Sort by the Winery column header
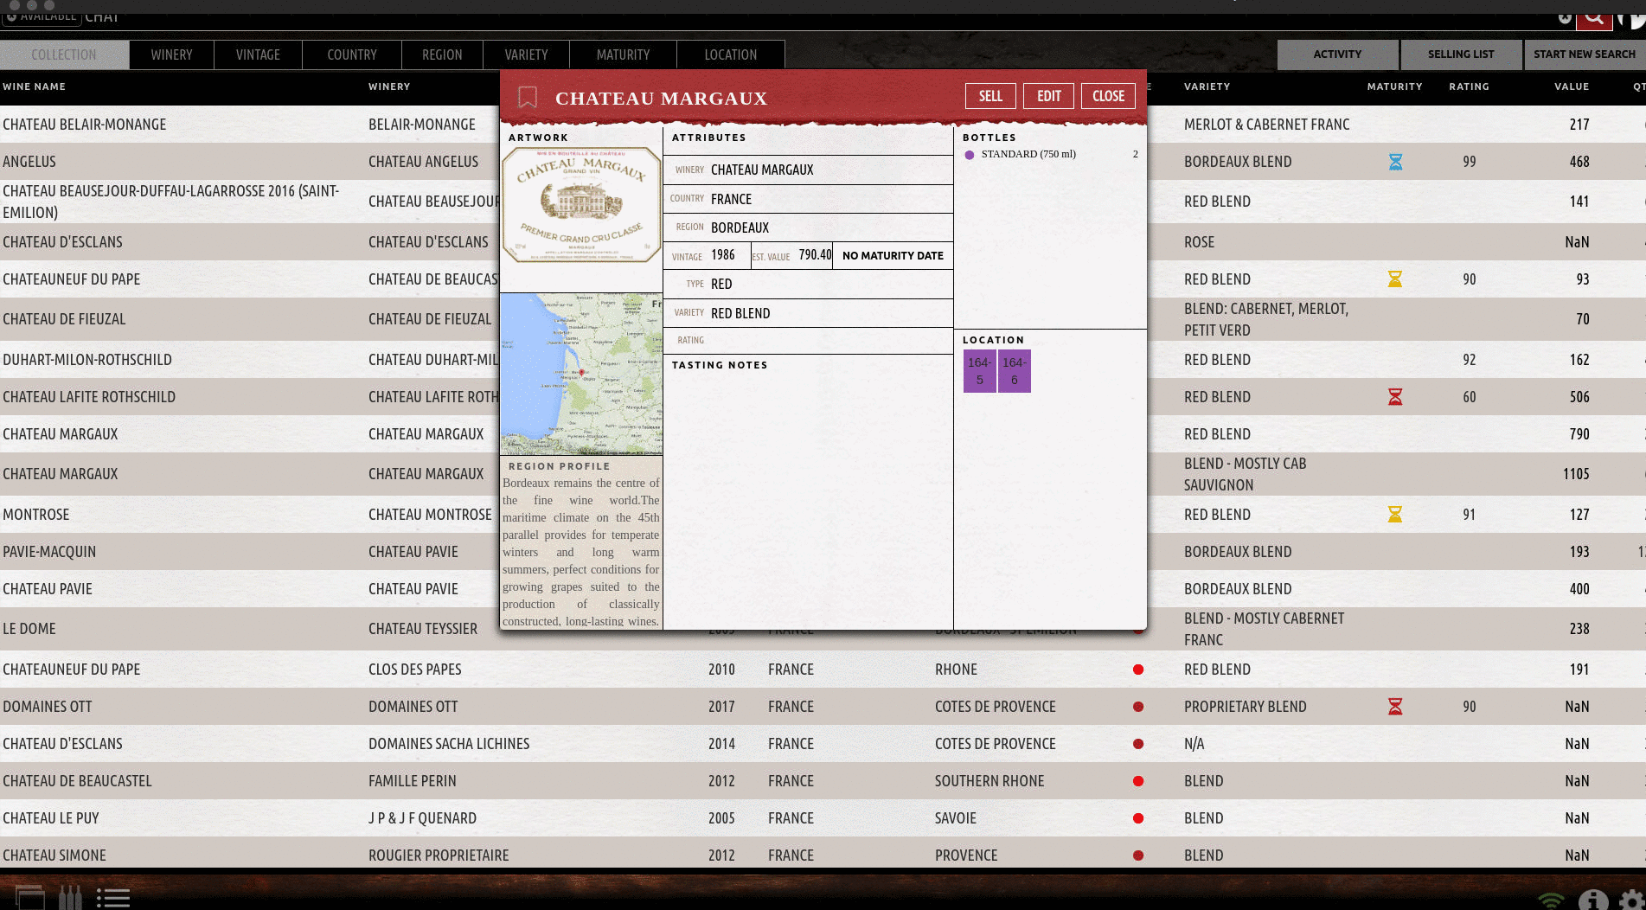The height and width of the screenshot is (910, 1646). [x=389, y=87]
